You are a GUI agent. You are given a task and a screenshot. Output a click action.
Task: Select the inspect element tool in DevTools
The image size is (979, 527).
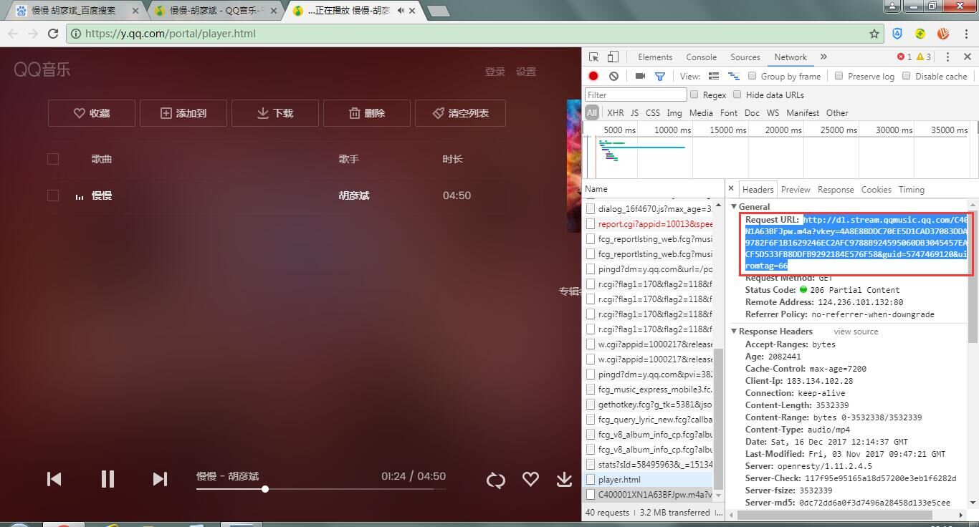click(593, 56)
